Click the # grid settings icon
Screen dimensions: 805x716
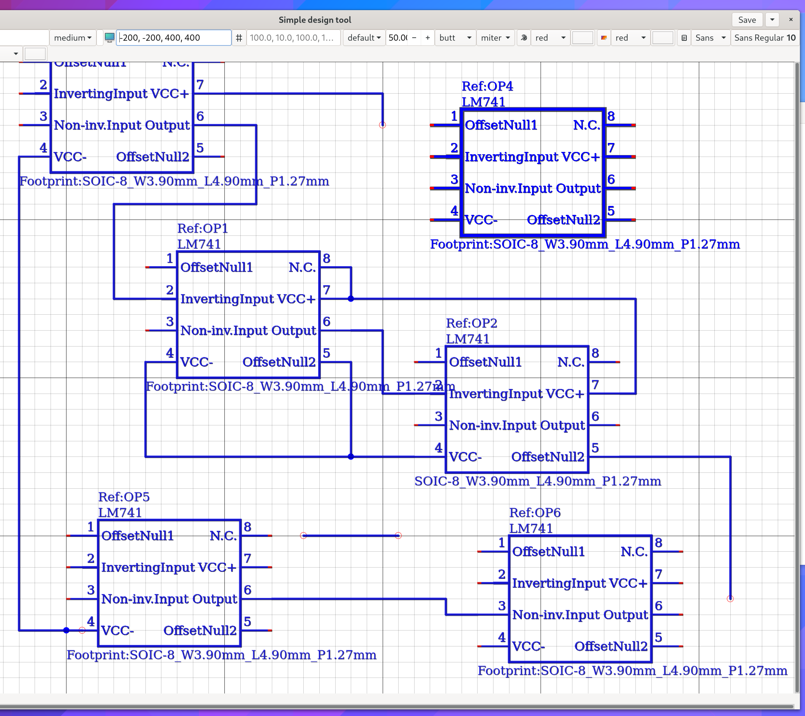tap(239, 37)
